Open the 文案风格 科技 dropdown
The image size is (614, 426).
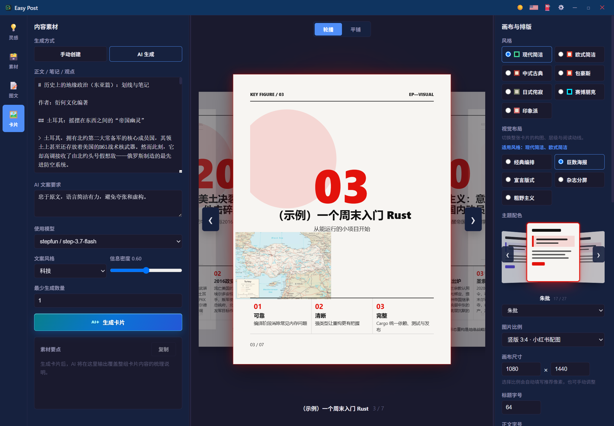pyautogui.click(x=70, y=271)
